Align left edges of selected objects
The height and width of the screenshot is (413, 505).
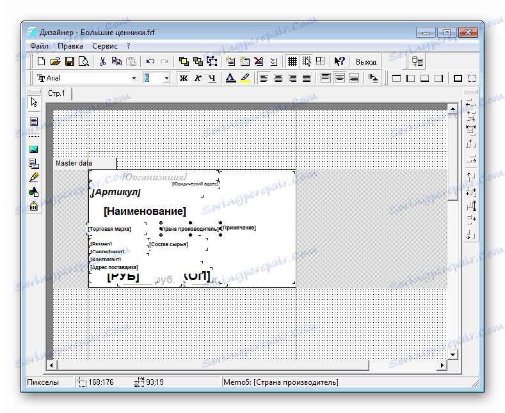click(x=470, y=102)
